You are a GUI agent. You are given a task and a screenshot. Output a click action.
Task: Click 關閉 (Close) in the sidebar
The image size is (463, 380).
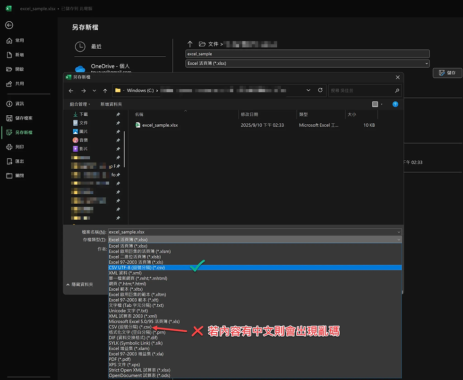click(15, 175)
